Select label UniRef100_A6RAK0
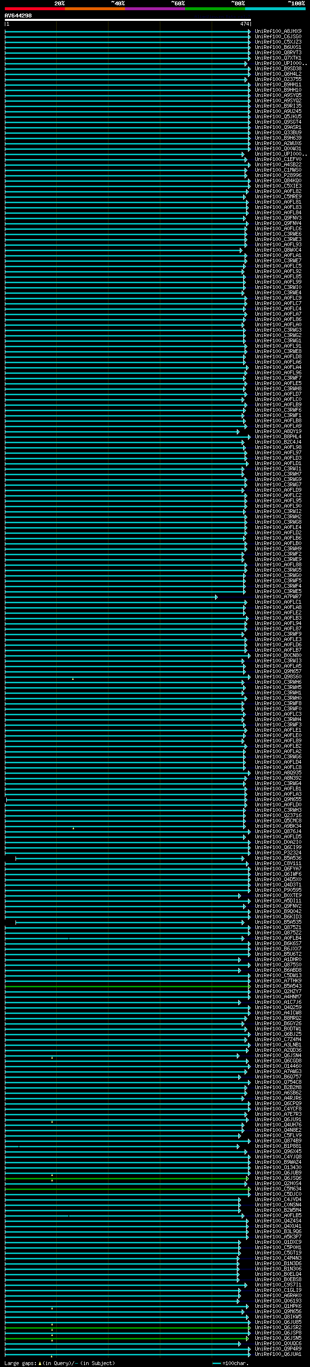The width and height of the screenshot is (310, 1367). coord(278,1296)
